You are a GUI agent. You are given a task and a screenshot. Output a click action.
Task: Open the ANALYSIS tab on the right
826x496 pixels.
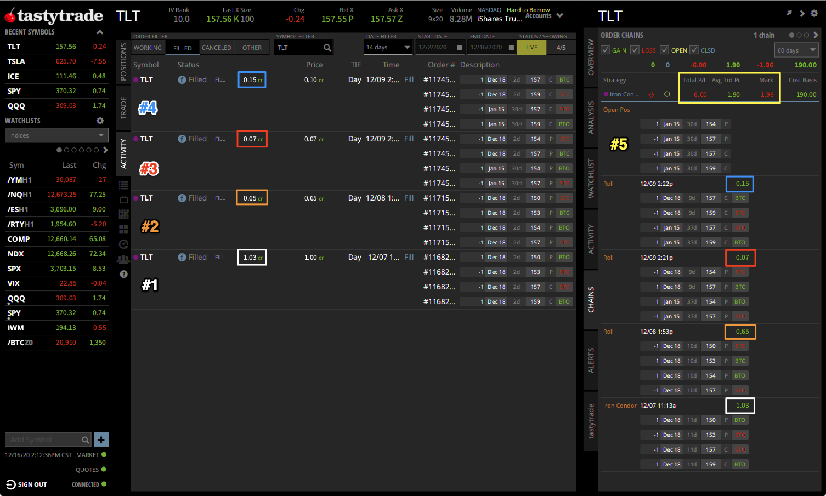coord(590,117)
